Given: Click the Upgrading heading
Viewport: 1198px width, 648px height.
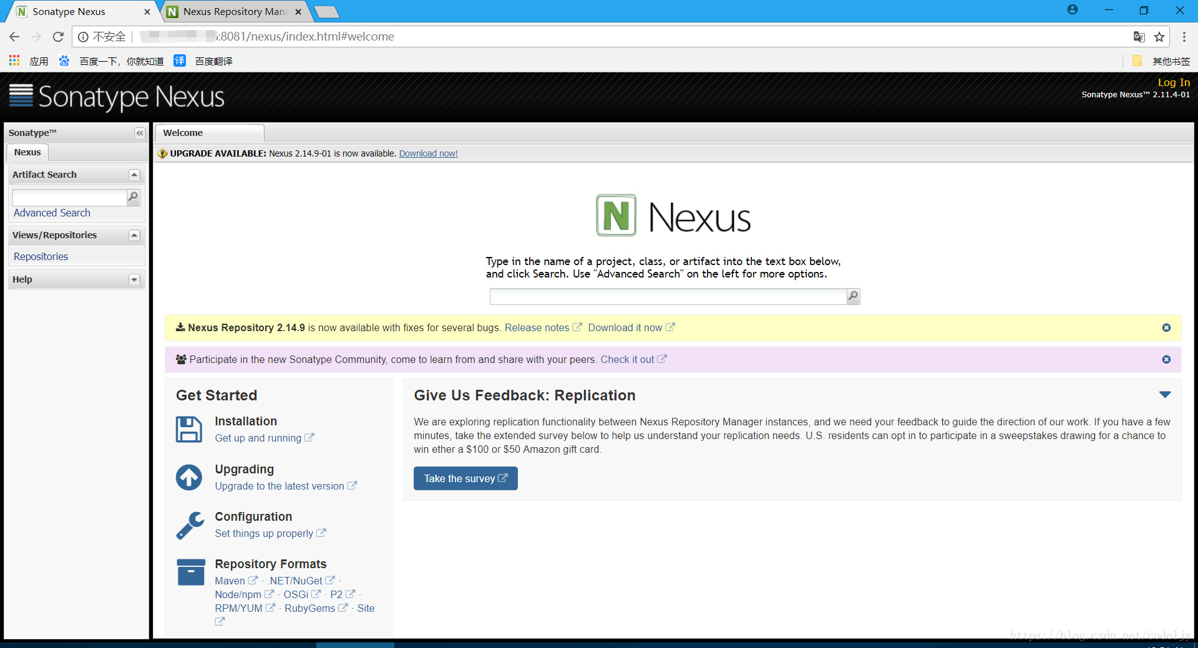Looking at the screenshot, I should (x=245, y=469).
